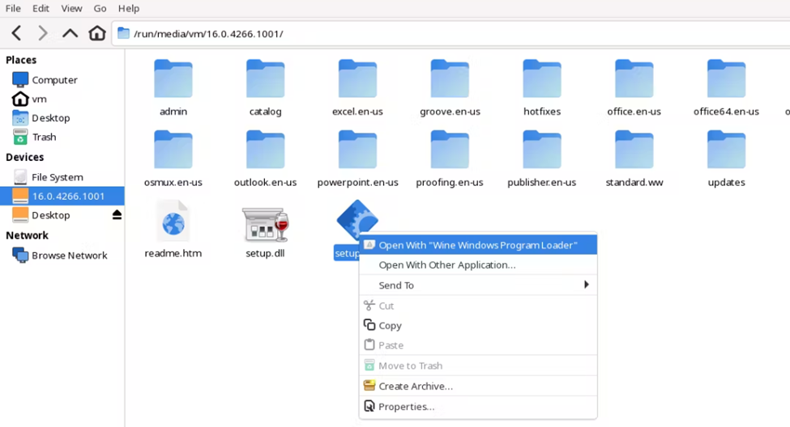The image size is (790, 427).
Task: Select Trash in Places sidebar
Action: [x=44, y=137]
